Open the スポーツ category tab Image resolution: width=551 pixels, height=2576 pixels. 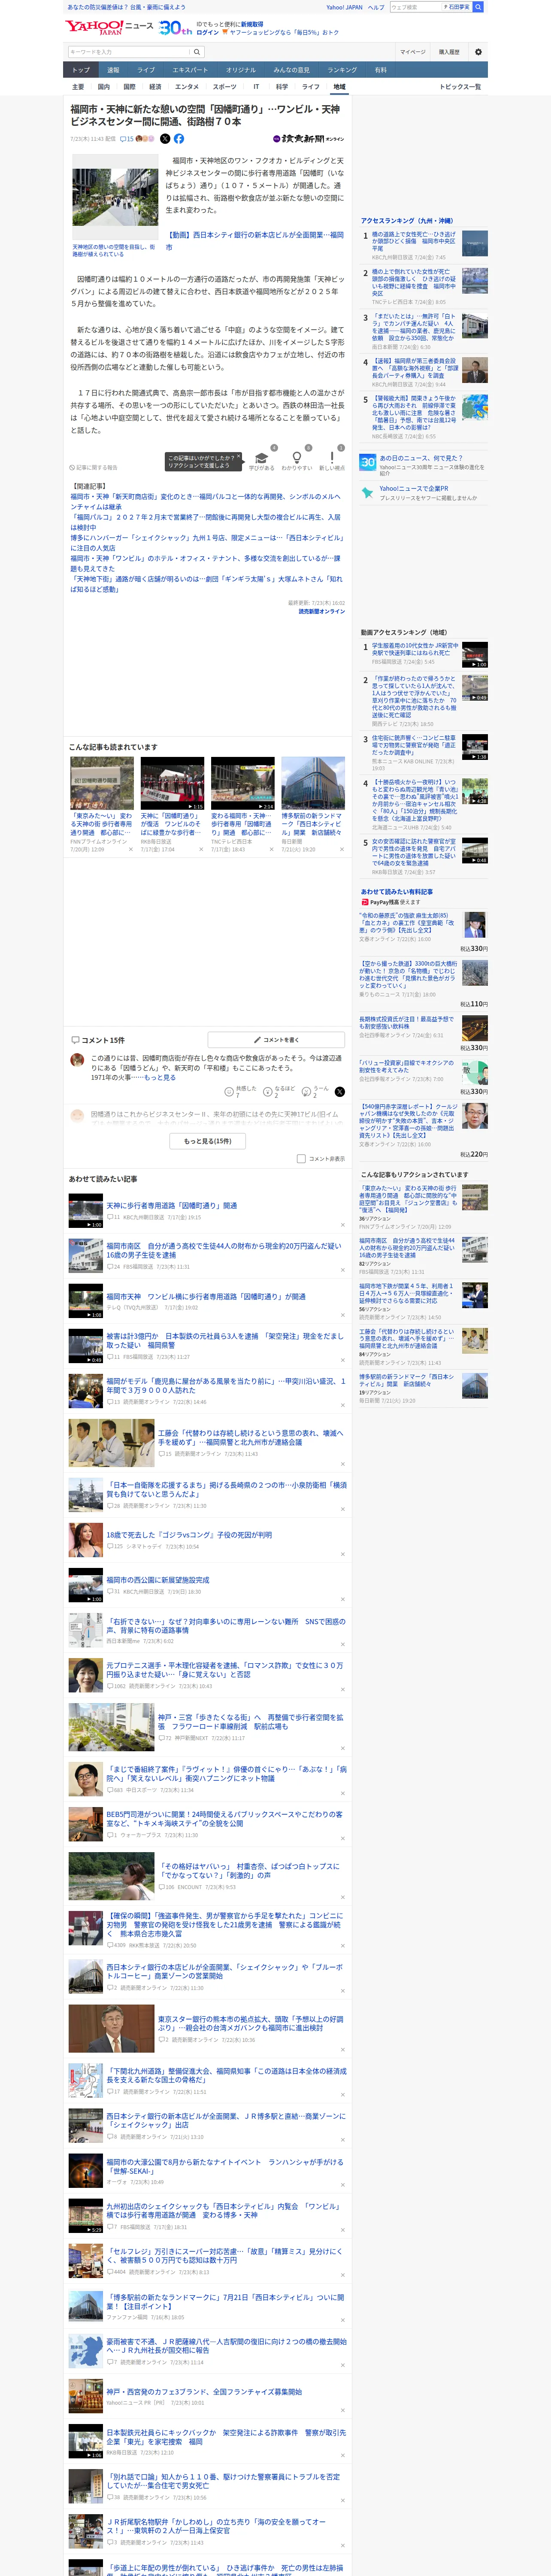coord(224,87)
